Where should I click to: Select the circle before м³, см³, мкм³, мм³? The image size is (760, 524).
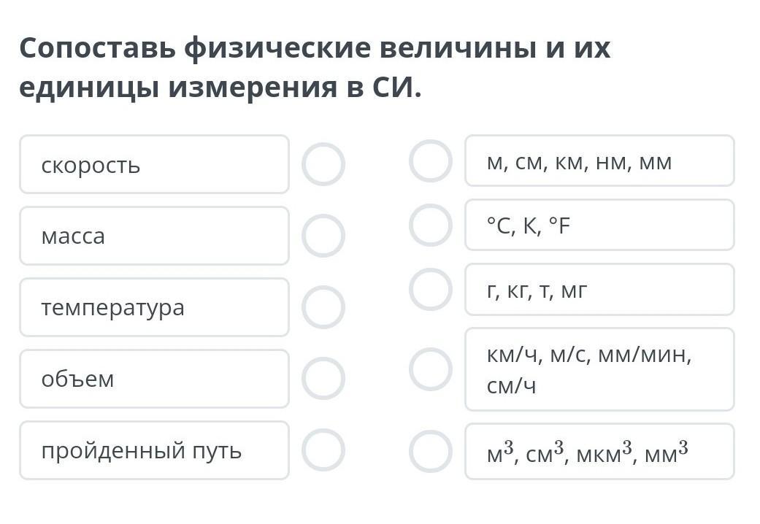coord(431,452)
